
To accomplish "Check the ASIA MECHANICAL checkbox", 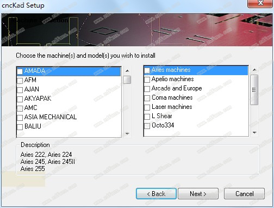I will (20, 118).
